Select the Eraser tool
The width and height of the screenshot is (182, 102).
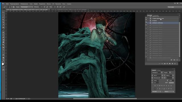3,37
